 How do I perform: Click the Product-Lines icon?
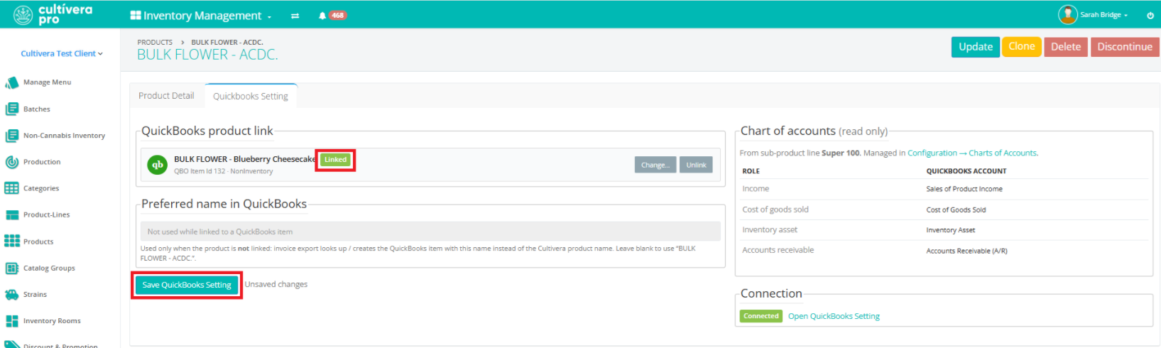[x=11, y=214]
